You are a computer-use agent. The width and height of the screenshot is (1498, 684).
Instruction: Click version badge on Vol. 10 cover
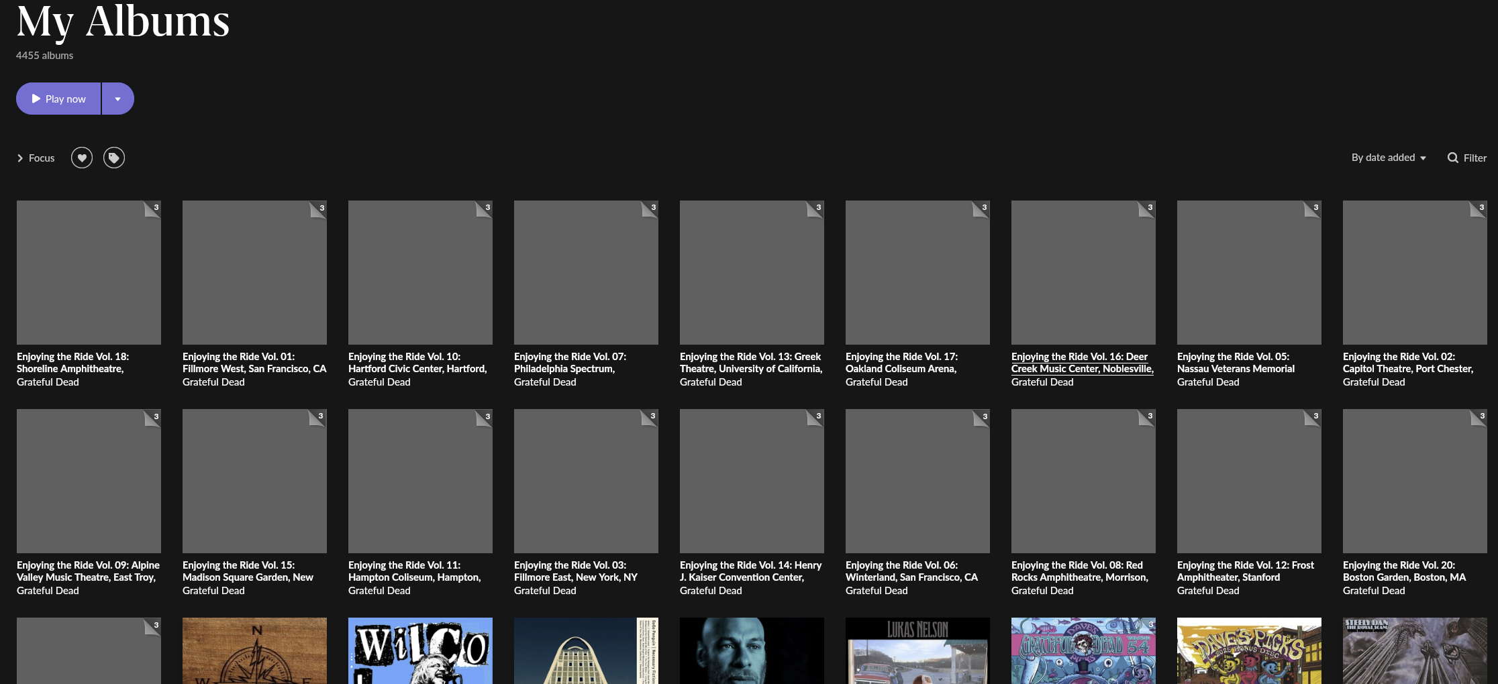(x=485, y=209)
